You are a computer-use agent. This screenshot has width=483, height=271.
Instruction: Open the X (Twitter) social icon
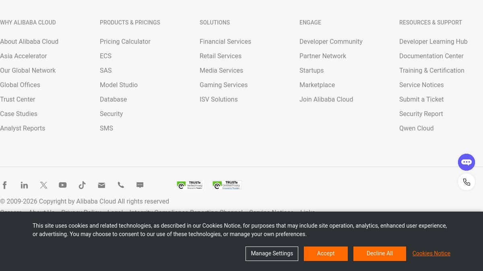(43, 185)
